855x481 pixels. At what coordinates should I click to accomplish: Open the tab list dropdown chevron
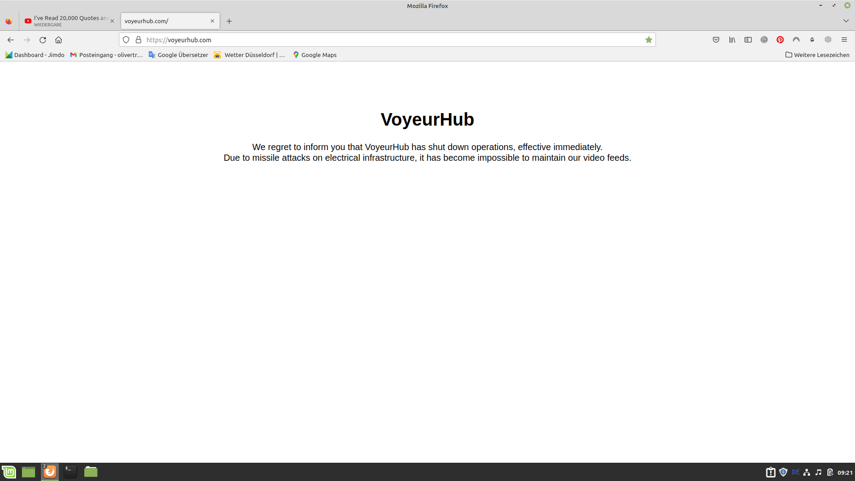(x=845, y=20)
